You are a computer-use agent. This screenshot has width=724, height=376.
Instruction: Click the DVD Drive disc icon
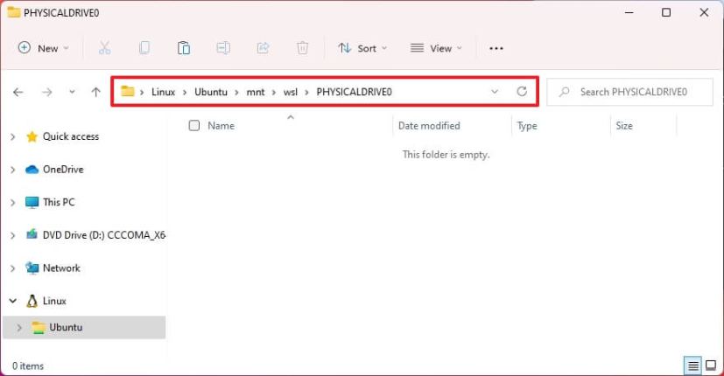click(x=32, y=235)
